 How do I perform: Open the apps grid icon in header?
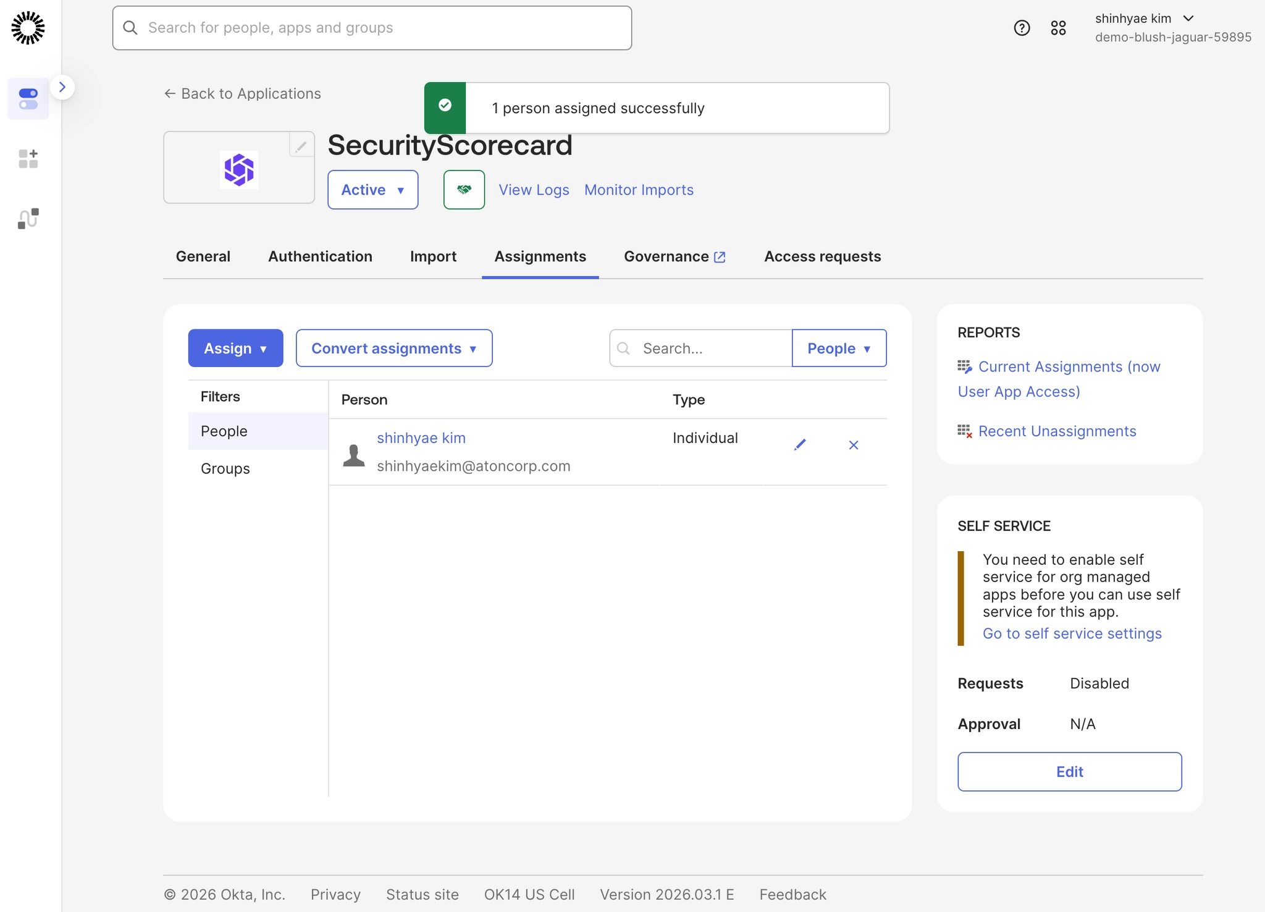click(x=1058, y=28)
